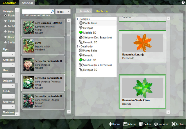The image size is (186, 129).
Task: Click the search magnifier icon
Action: coord(52,11)
